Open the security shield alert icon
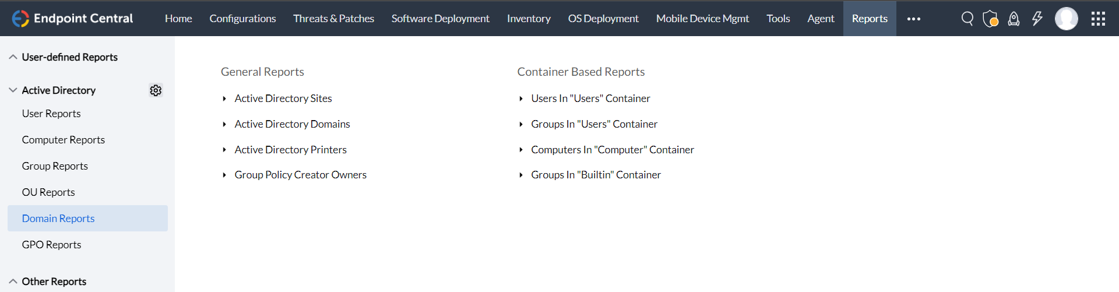Viewport: 1119px width, 292px height. pos(990,19)
